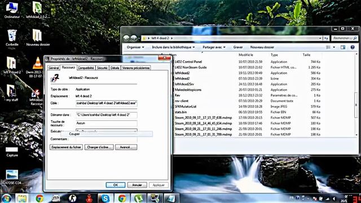Open the second Chrome icon beside Skype
The width and height of the screenshot is (361, 203).
(x=122, y=198)
